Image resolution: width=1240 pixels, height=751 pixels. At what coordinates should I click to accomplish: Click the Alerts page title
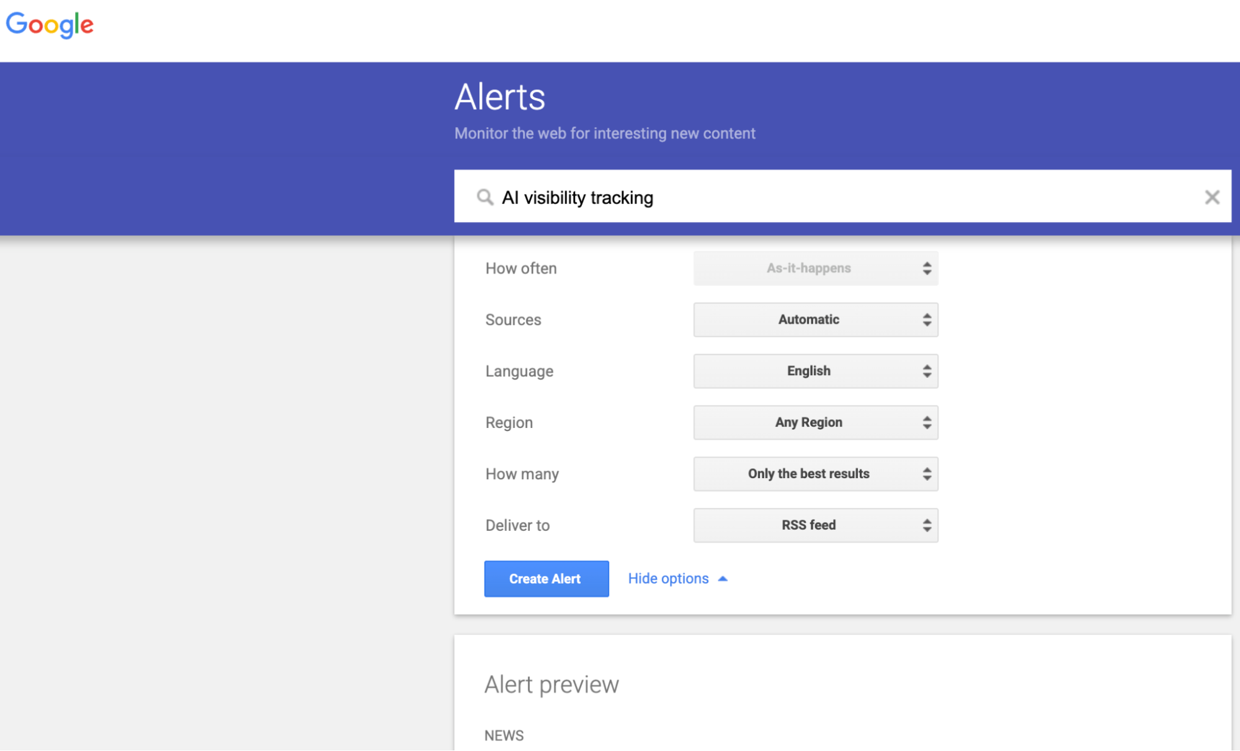pyautogui.click(x=500, y=97)
